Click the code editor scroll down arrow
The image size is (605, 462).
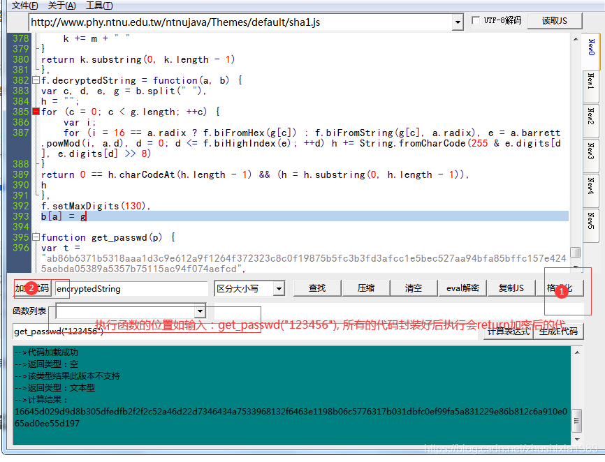(575, 267)
